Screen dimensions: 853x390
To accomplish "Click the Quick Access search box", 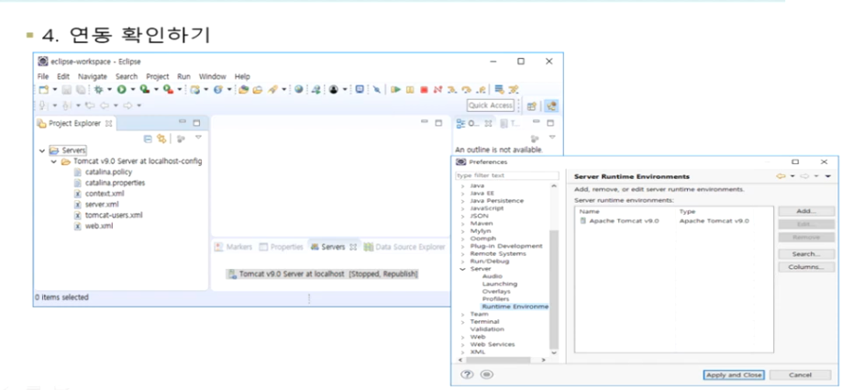I will point(490,106).
